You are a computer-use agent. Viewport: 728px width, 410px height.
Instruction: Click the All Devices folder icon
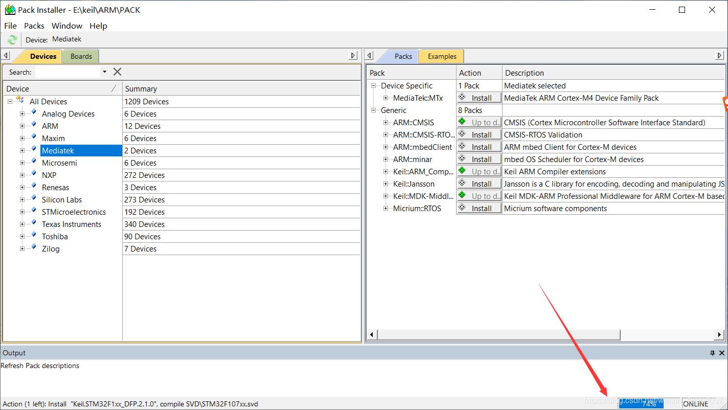point(20,100)
